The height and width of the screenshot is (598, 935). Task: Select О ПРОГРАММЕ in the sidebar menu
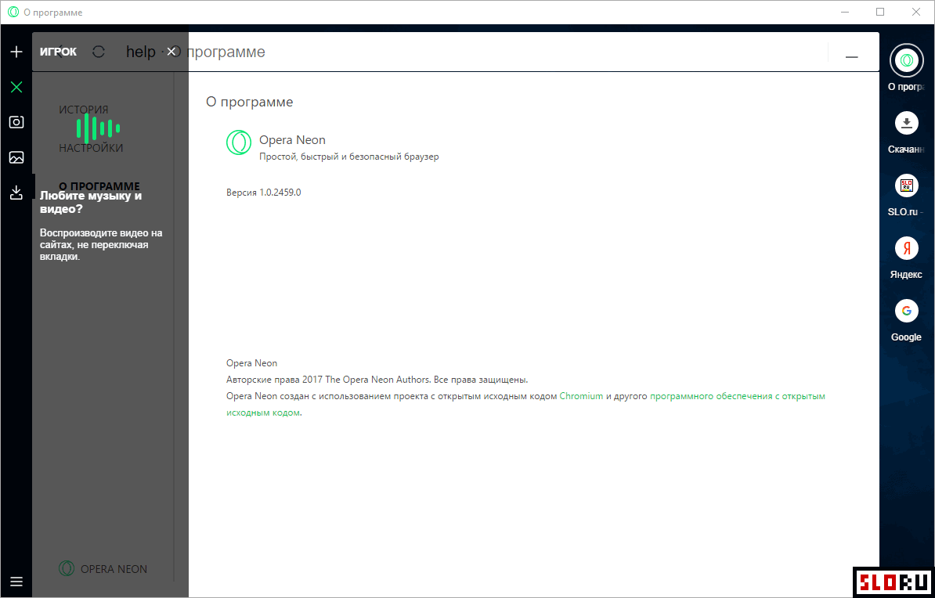click(99, 186)
